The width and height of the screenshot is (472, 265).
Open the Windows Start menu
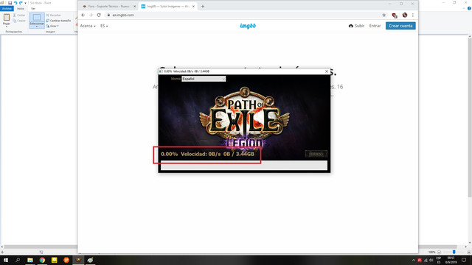click(x=6, y=260)
